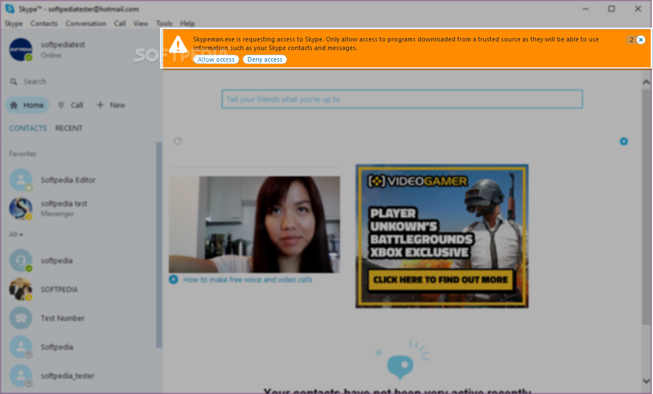The image size is (653, 394).
Task: Click the contacts list scrollbar
Action: click(158, 245)
